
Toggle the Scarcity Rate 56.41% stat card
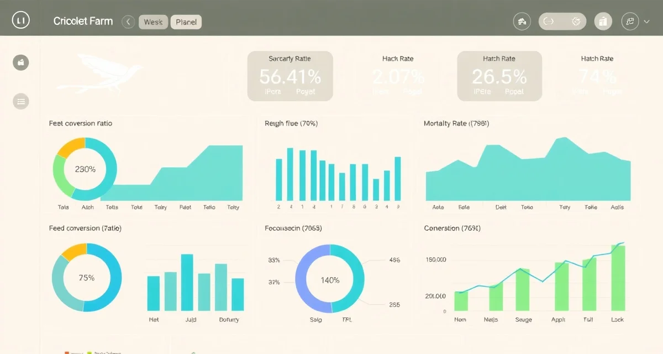[x=290, y=76]
